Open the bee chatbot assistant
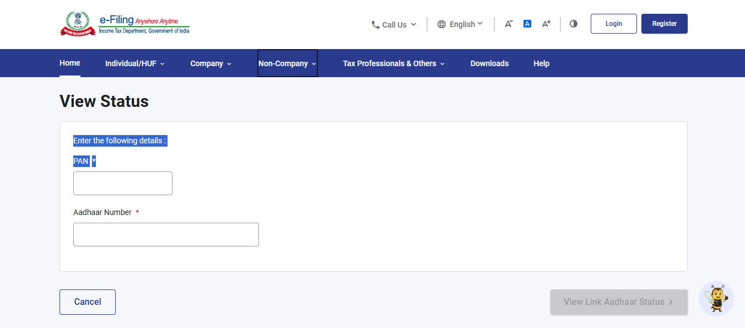The image size is (745, 328). [x=716, y=299]
